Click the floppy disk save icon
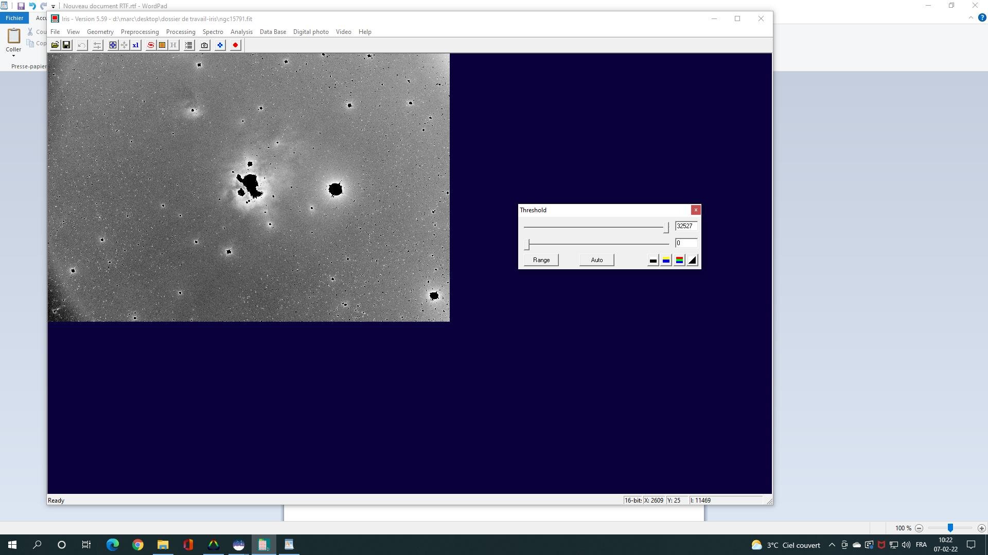 click(66, 45)
